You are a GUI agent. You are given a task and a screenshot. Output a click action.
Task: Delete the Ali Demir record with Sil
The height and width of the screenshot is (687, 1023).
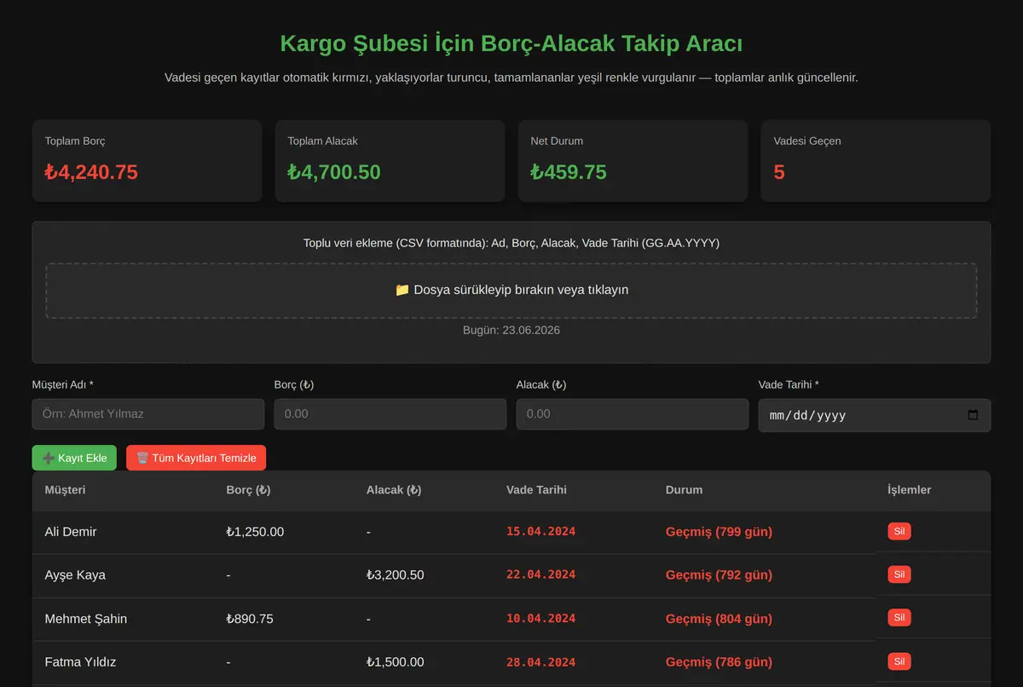point(899,532)
